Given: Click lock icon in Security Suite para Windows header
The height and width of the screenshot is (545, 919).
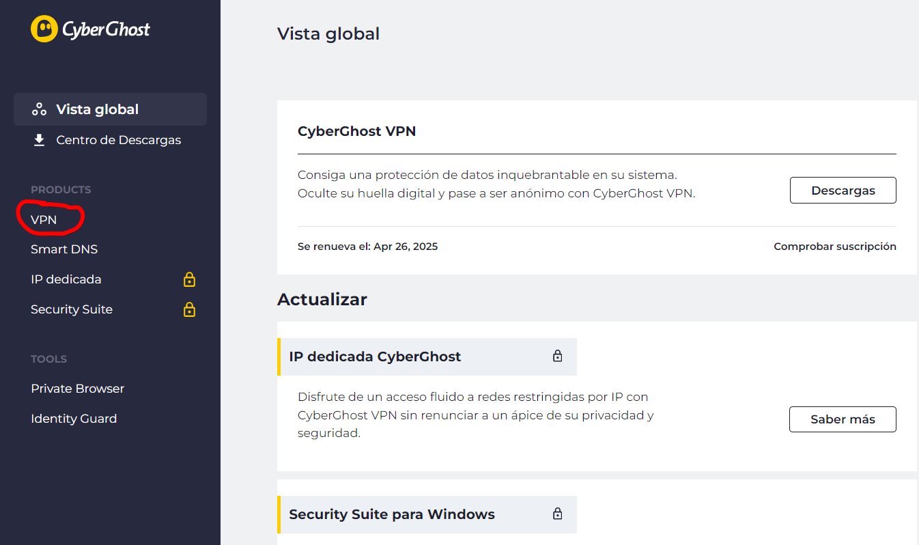Looking at the screenshot, I should pyautogui.click(x=557, y=514).
